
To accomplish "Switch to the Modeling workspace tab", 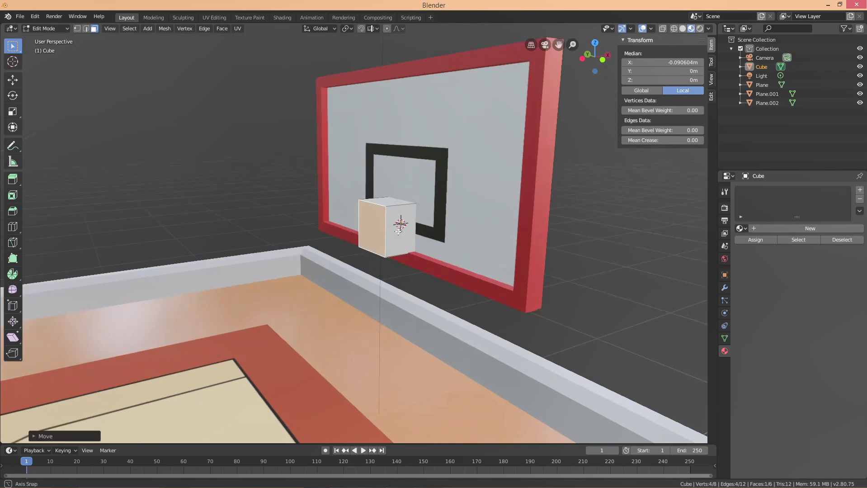I will pyautogui.click(x=153, y=18).
